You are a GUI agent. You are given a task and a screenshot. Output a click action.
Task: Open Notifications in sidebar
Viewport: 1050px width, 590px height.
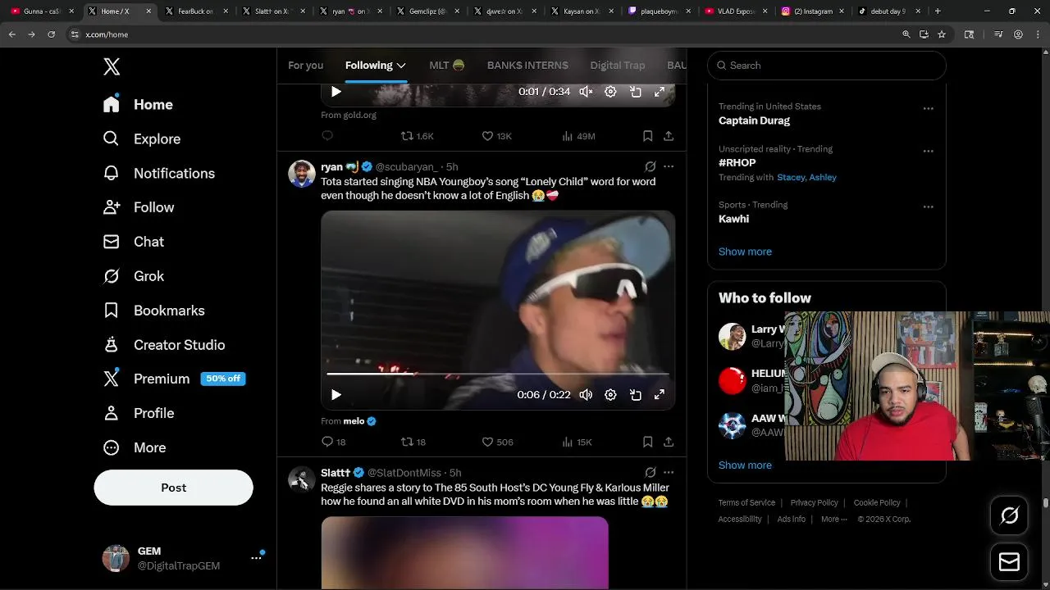158,174
